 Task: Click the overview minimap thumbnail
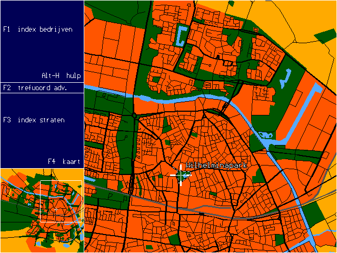(x=42, y=210)
